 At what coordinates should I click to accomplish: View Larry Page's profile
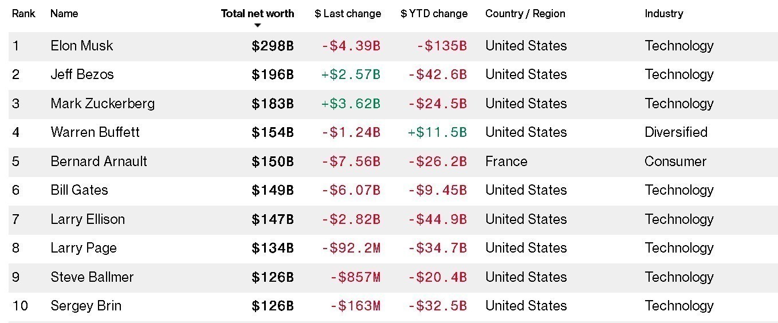pyautogui.click(x=84, y=248)
